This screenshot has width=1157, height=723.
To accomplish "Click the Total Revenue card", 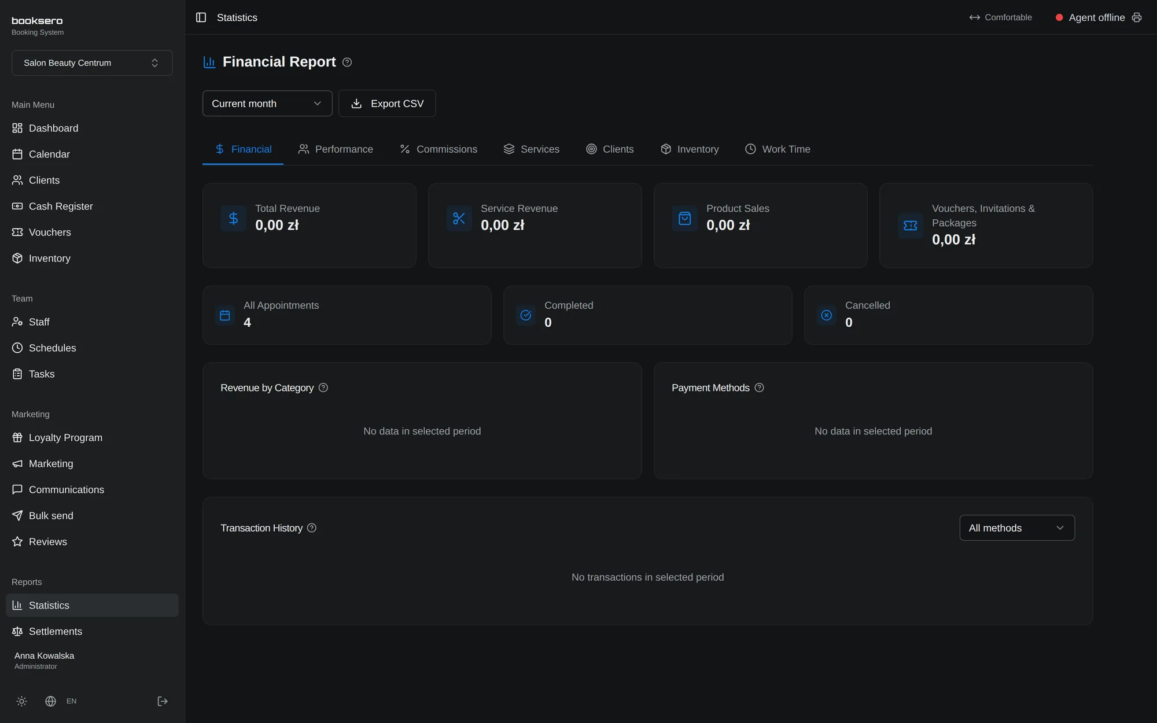I will [x=309, y=226].
